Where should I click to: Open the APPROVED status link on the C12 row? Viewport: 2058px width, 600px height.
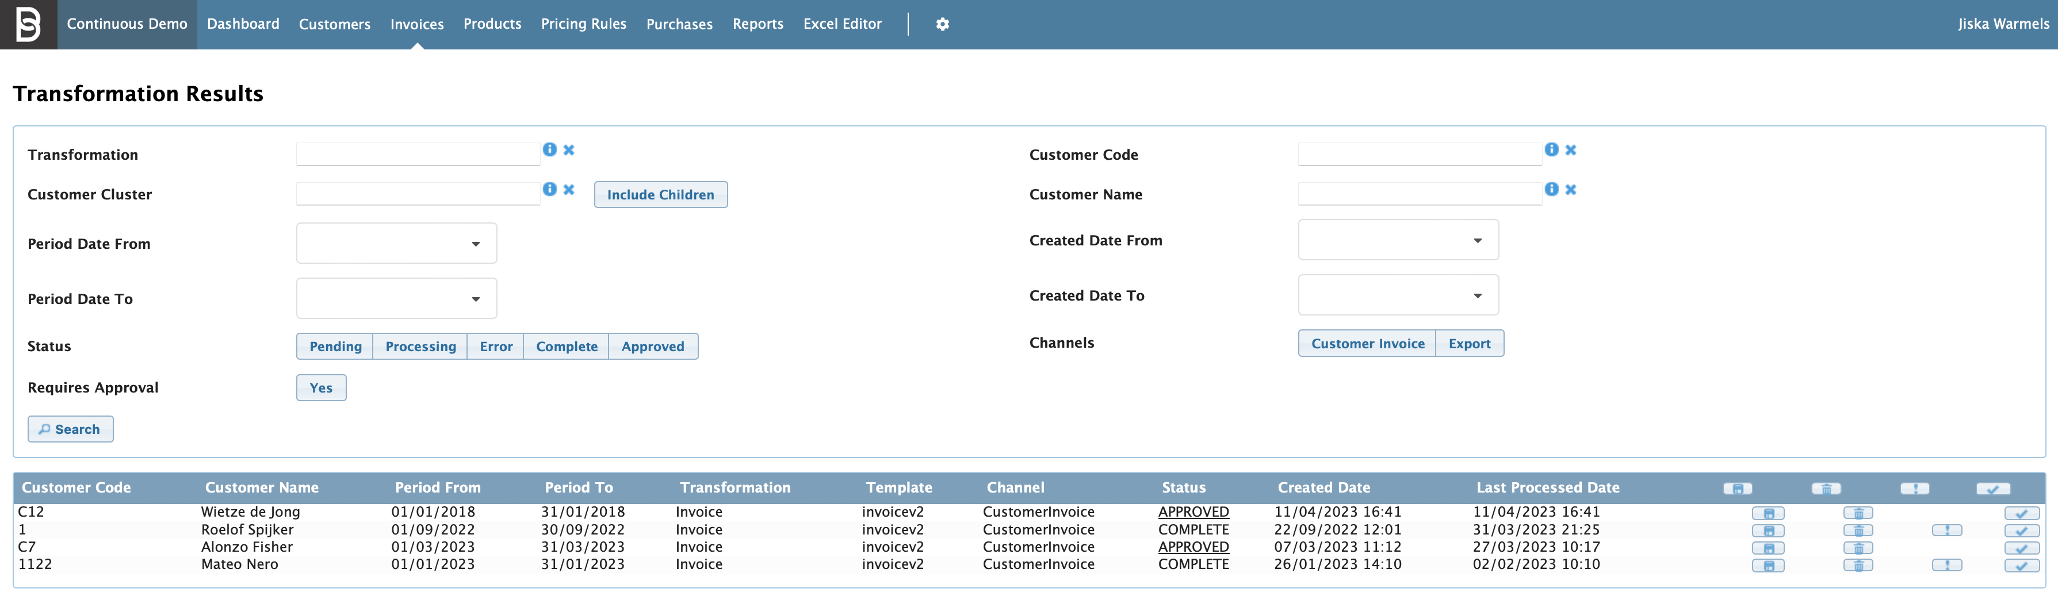tap(1194, 511)
